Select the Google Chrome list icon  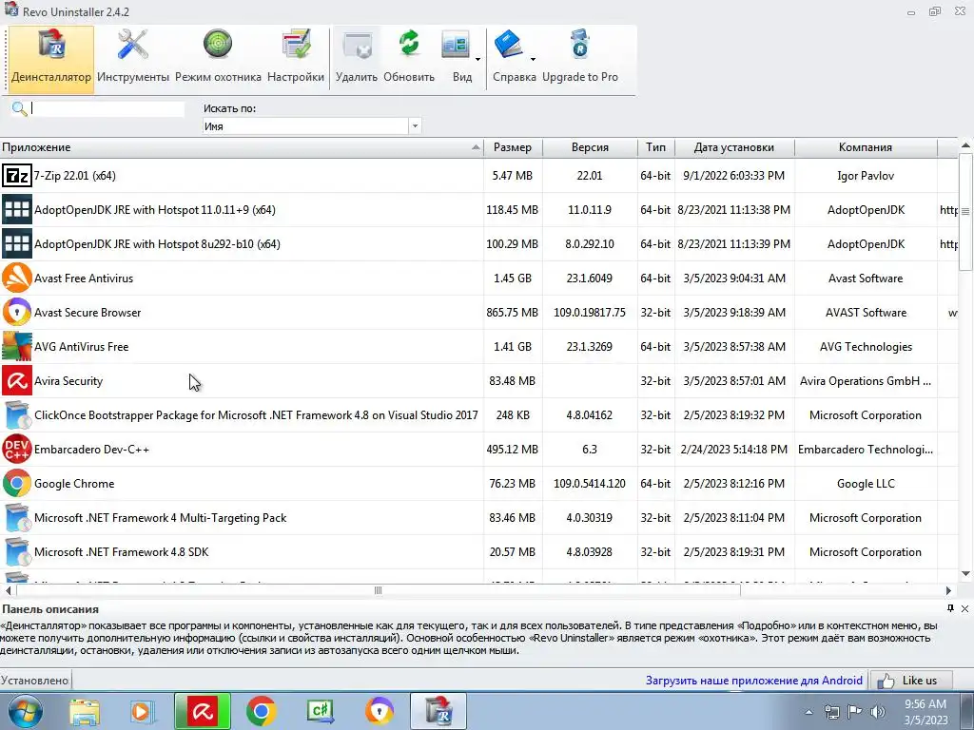point(17,483)
